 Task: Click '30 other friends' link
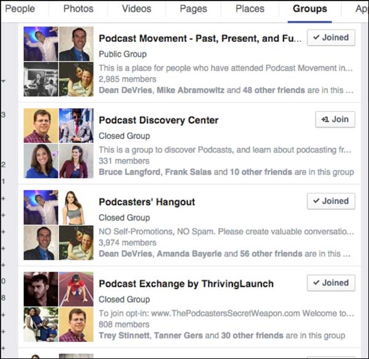(252, 335)
